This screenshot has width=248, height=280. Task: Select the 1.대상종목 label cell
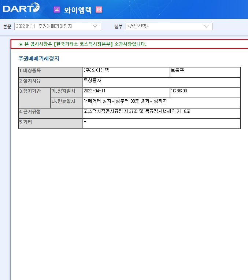tap(51, 72)
